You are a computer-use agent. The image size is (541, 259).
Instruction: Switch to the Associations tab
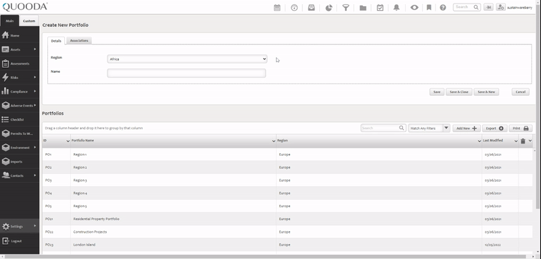point(79,40)
